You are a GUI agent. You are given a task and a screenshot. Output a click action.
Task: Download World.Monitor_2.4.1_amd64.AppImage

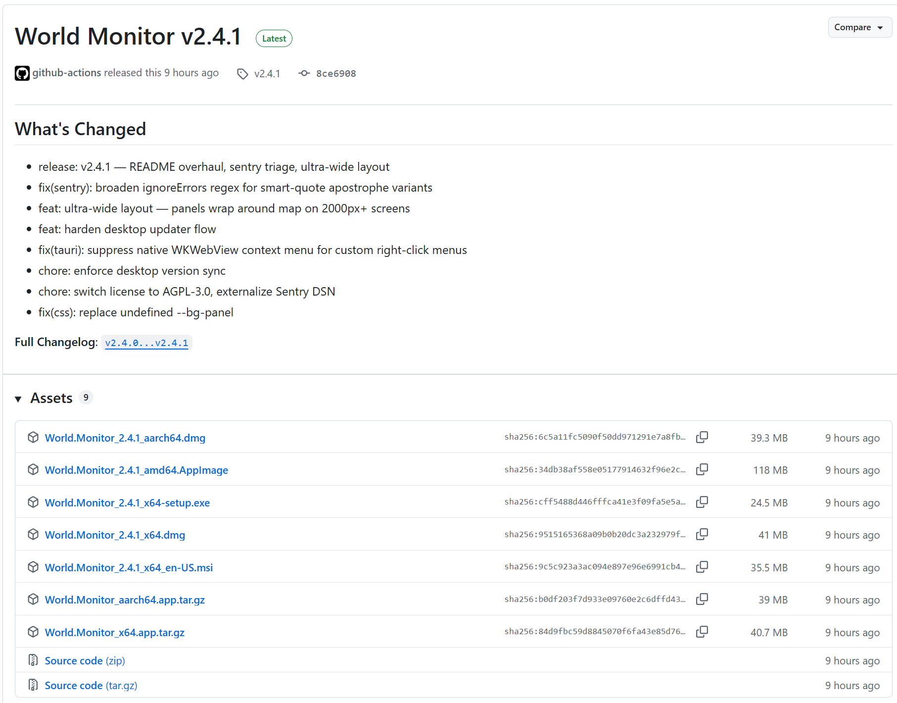pos(136,470)
